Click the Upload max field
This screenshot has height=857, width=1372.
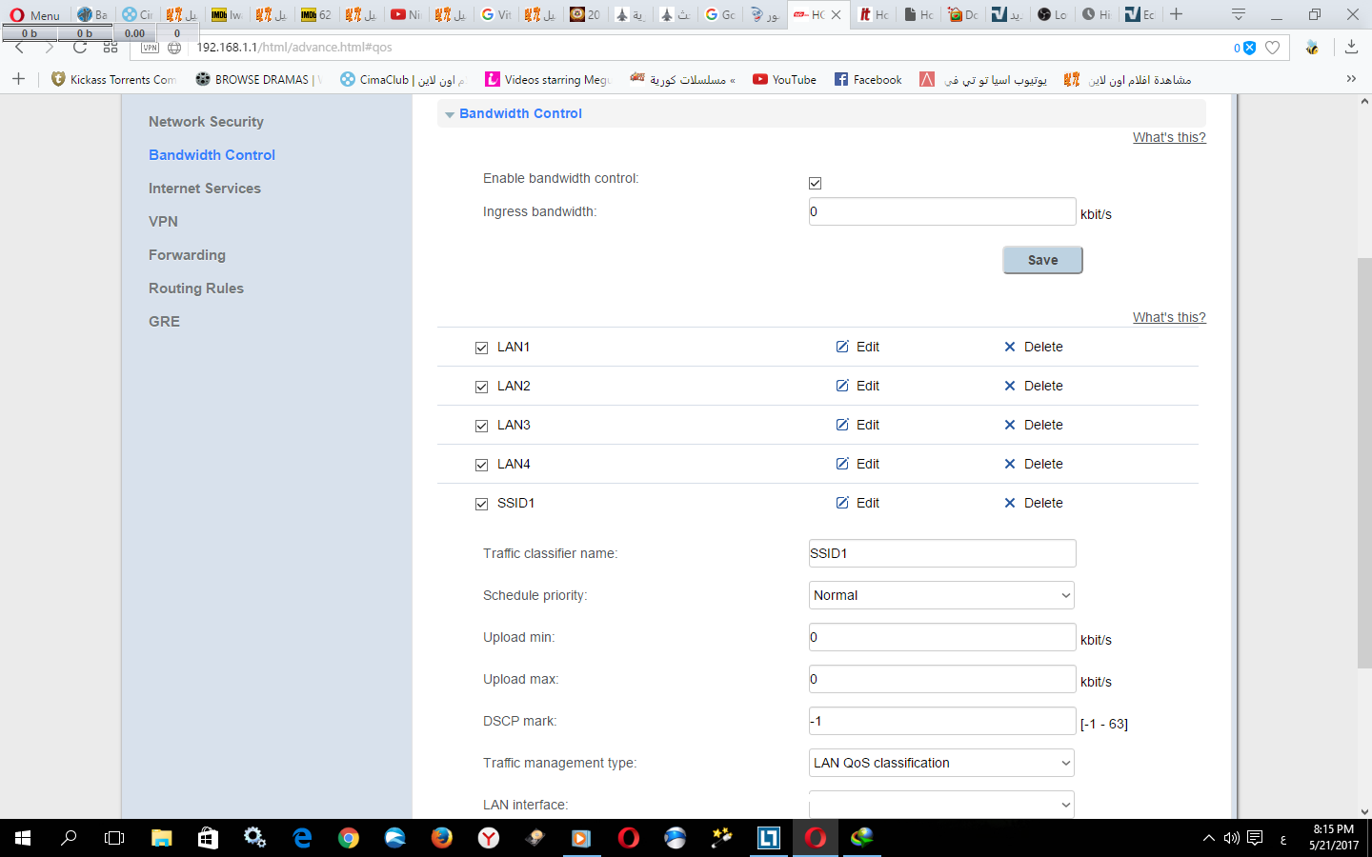coord(942,679)
